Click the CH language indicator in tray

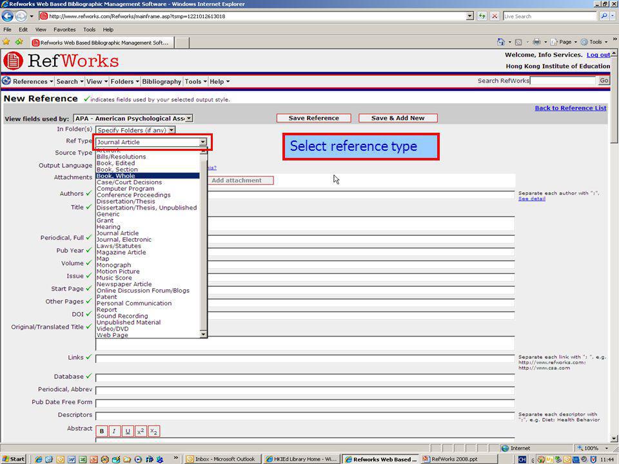pyautogui.click(x=522, y=459)
